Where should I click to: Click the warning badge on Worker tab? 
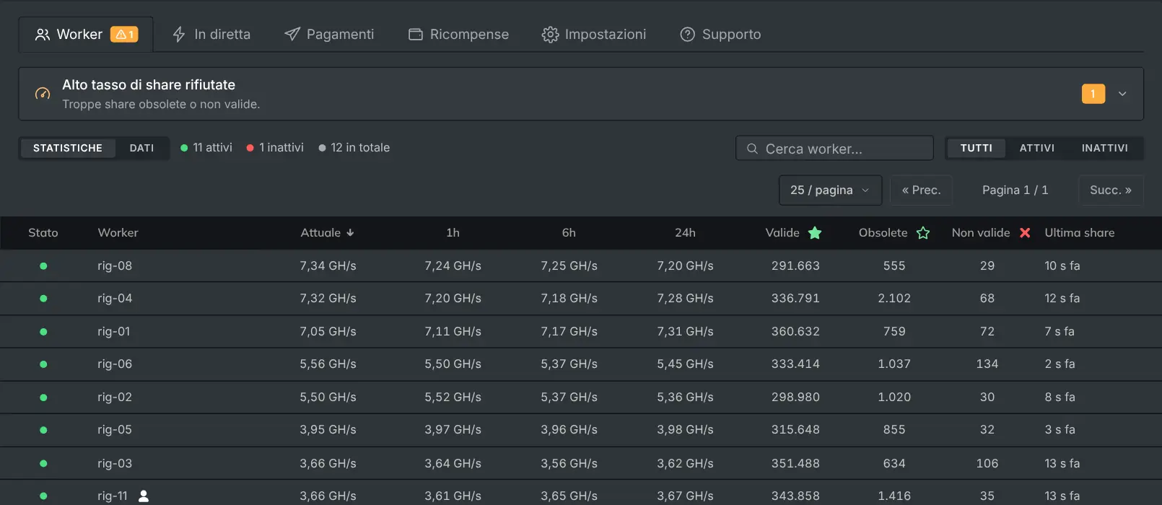pos(124,35)
